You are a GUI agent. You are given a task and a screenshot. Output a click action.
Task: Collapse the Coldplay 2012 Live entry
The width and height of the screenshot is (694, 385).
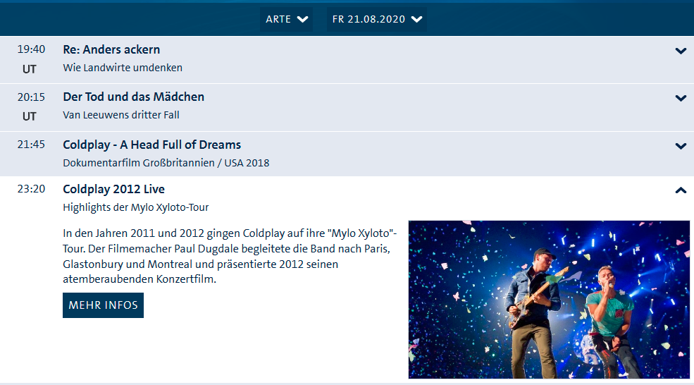[x=681, y=190]
